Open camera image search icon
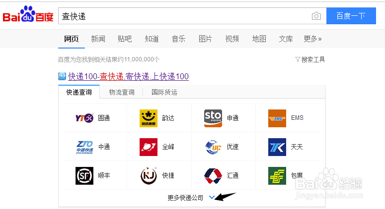This screenshot has width=385, height=209. pyautogui.click(x=316, y=16)
